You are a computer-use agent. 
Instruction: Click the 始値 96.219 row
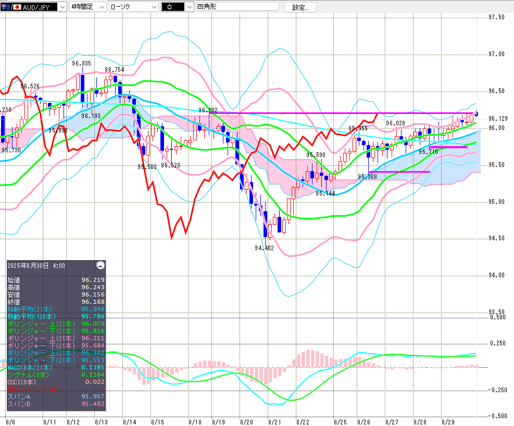coord(56,280)
